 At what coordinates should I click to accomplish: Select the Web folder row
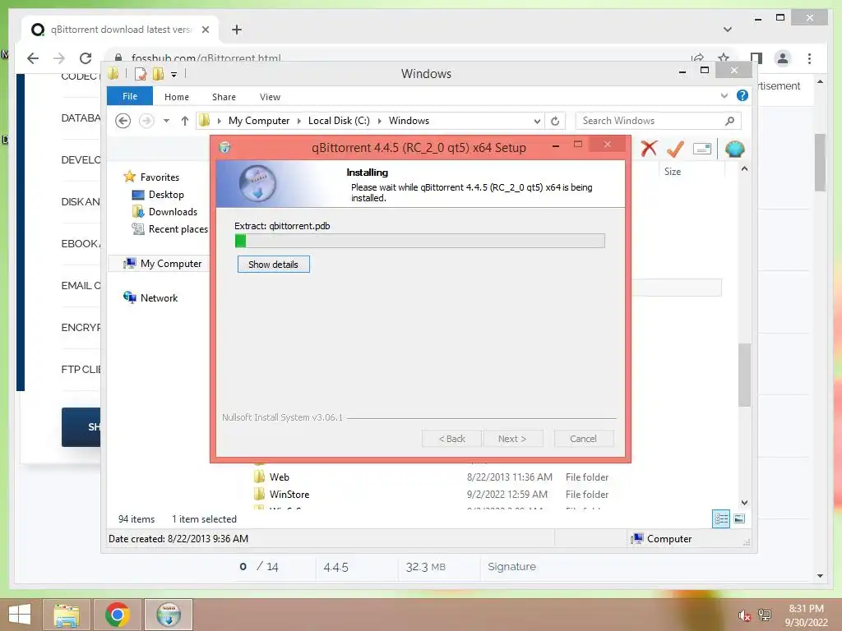pos(431,477)
